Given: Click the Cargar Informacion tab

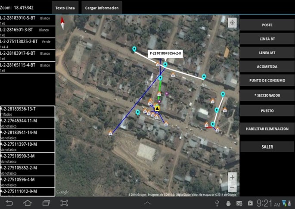Looking at the screenshot, I should coord(102,7).
